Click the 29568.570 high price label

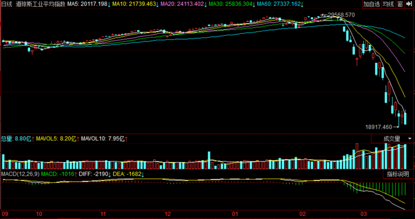(x=341, y=15)
